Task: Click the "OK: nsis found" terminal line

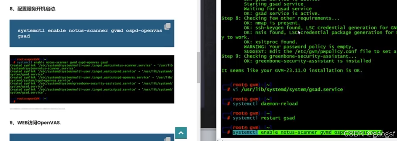Action: click(320, 32)
